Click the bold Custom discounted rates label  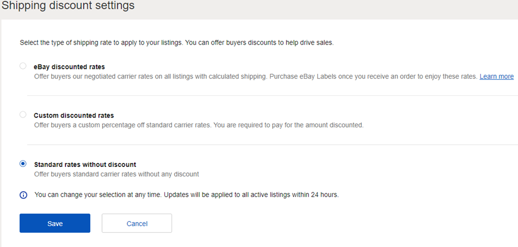tap(74, 116)
